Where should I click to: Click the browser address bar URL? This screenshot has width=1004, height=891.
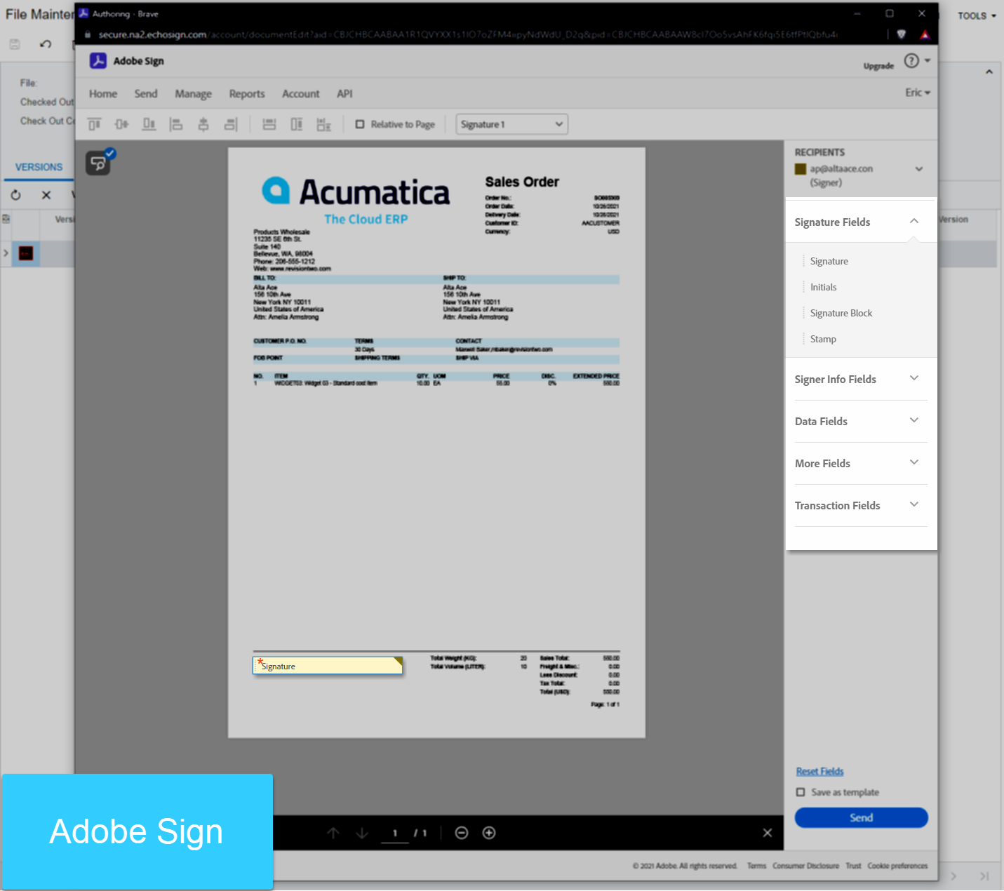pyautogui.click(x=467, y=34)
